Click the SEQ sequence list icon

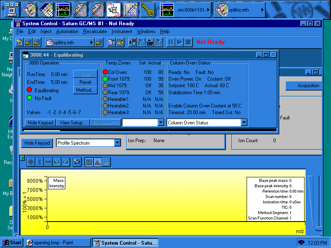click(x=158, y=43)
